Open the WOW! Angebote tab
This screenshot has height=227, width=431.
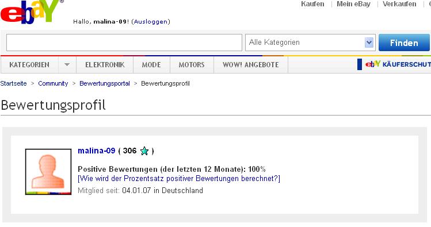tap(251, 65)
